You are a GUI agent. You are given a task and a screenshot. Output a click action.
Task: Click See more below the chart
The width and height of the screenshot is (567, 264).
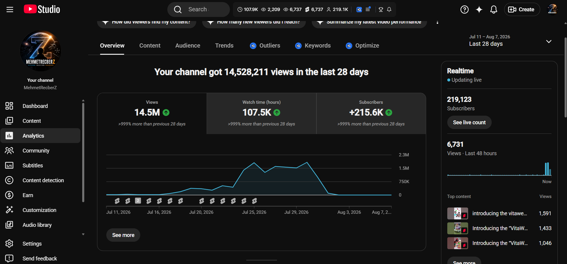tap(123, 235)
